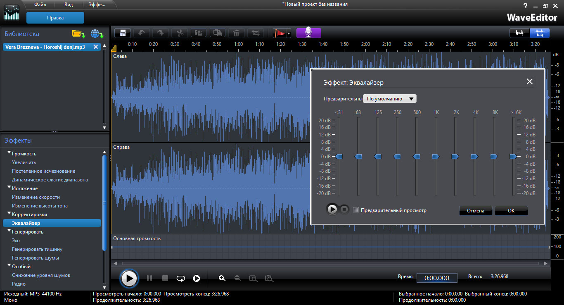564x305 pixels.
Task: Select the Crop tool icon
Action: [256, 33]
